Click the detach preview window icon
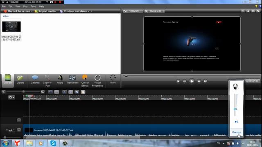Image resolution: width=262 pixels, height=147 pixels. (258, 11)
